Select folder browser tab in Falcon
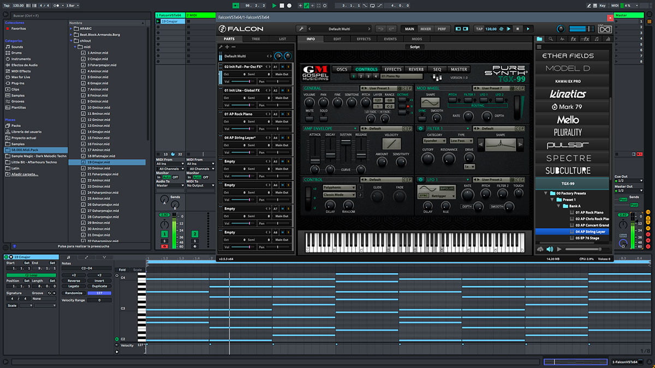This screenshot has height=368, width=655. (x=540, y=39)
